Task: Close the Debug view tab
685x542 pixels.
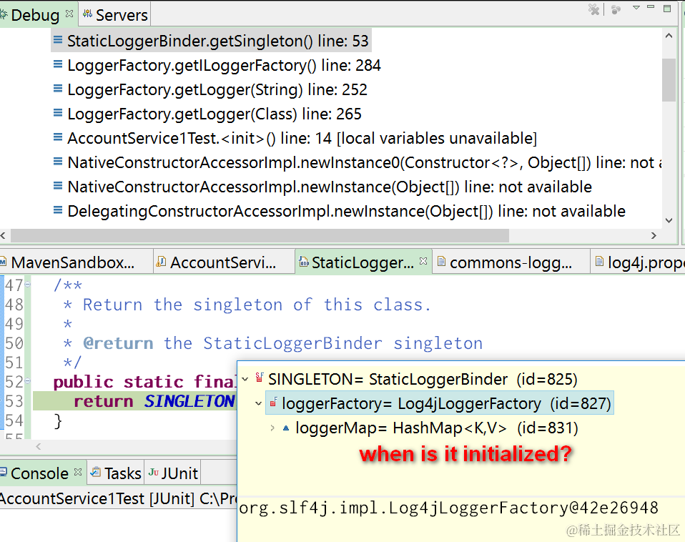Action: click(x=69, y=14)
